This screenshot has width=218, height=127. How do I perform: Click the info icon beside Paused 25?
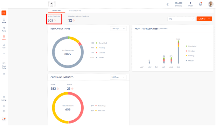[72, 88]
